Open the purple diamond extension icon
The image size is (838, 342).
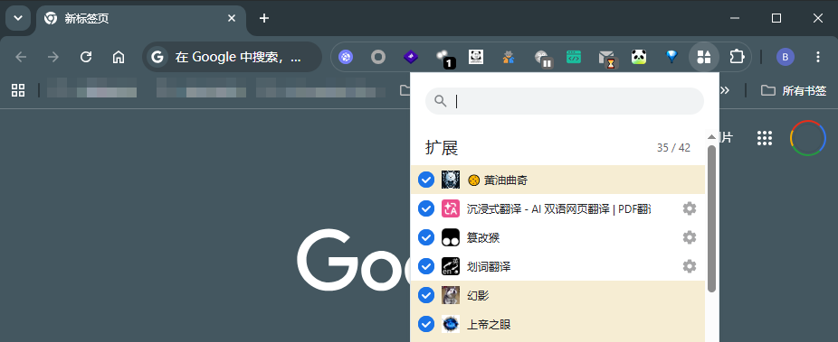(x=411, y=57)
